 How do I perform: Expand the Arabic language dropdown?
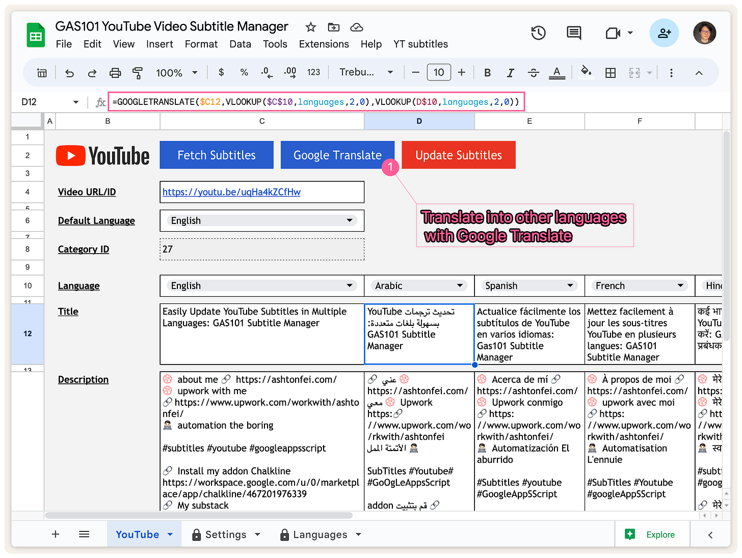coord(459,286)
